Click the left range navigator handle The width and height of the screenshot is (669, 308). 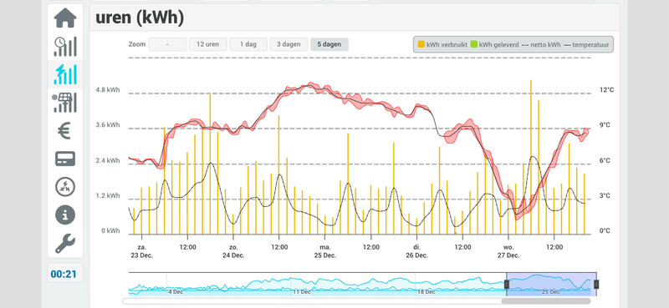click(507, 284)
